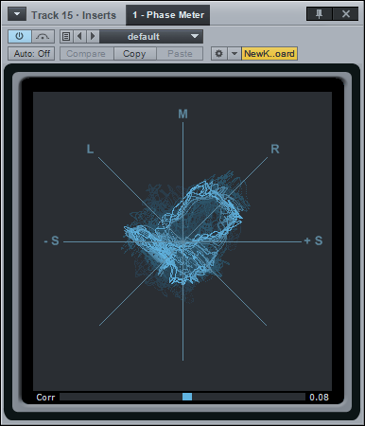Go to the previous preset arrow

click(79, 36)
